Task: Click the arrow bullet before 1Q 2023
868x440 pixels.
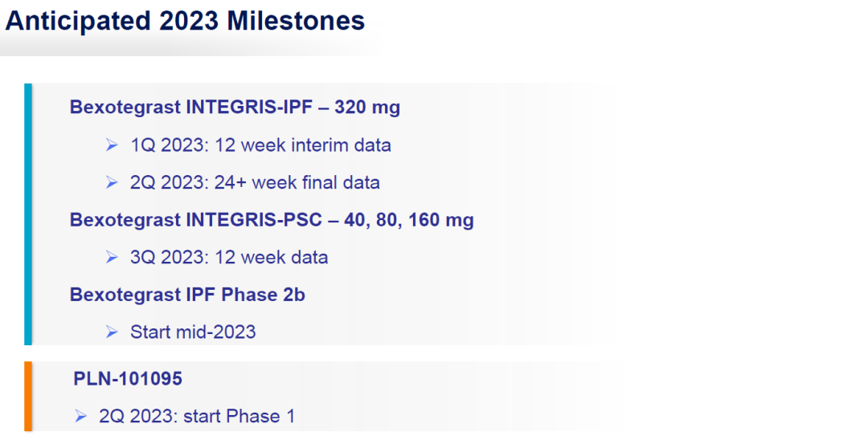Action: 112,145
